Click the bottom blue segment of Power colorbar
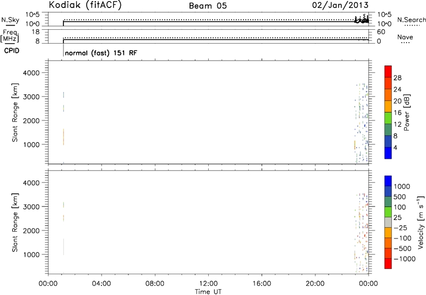 [x=388, y=153]
